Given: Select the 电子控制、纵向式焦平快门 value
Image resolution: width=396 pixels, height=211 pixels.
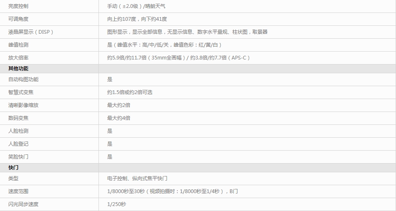Looking at the screenshot, I should pos(137,179).
